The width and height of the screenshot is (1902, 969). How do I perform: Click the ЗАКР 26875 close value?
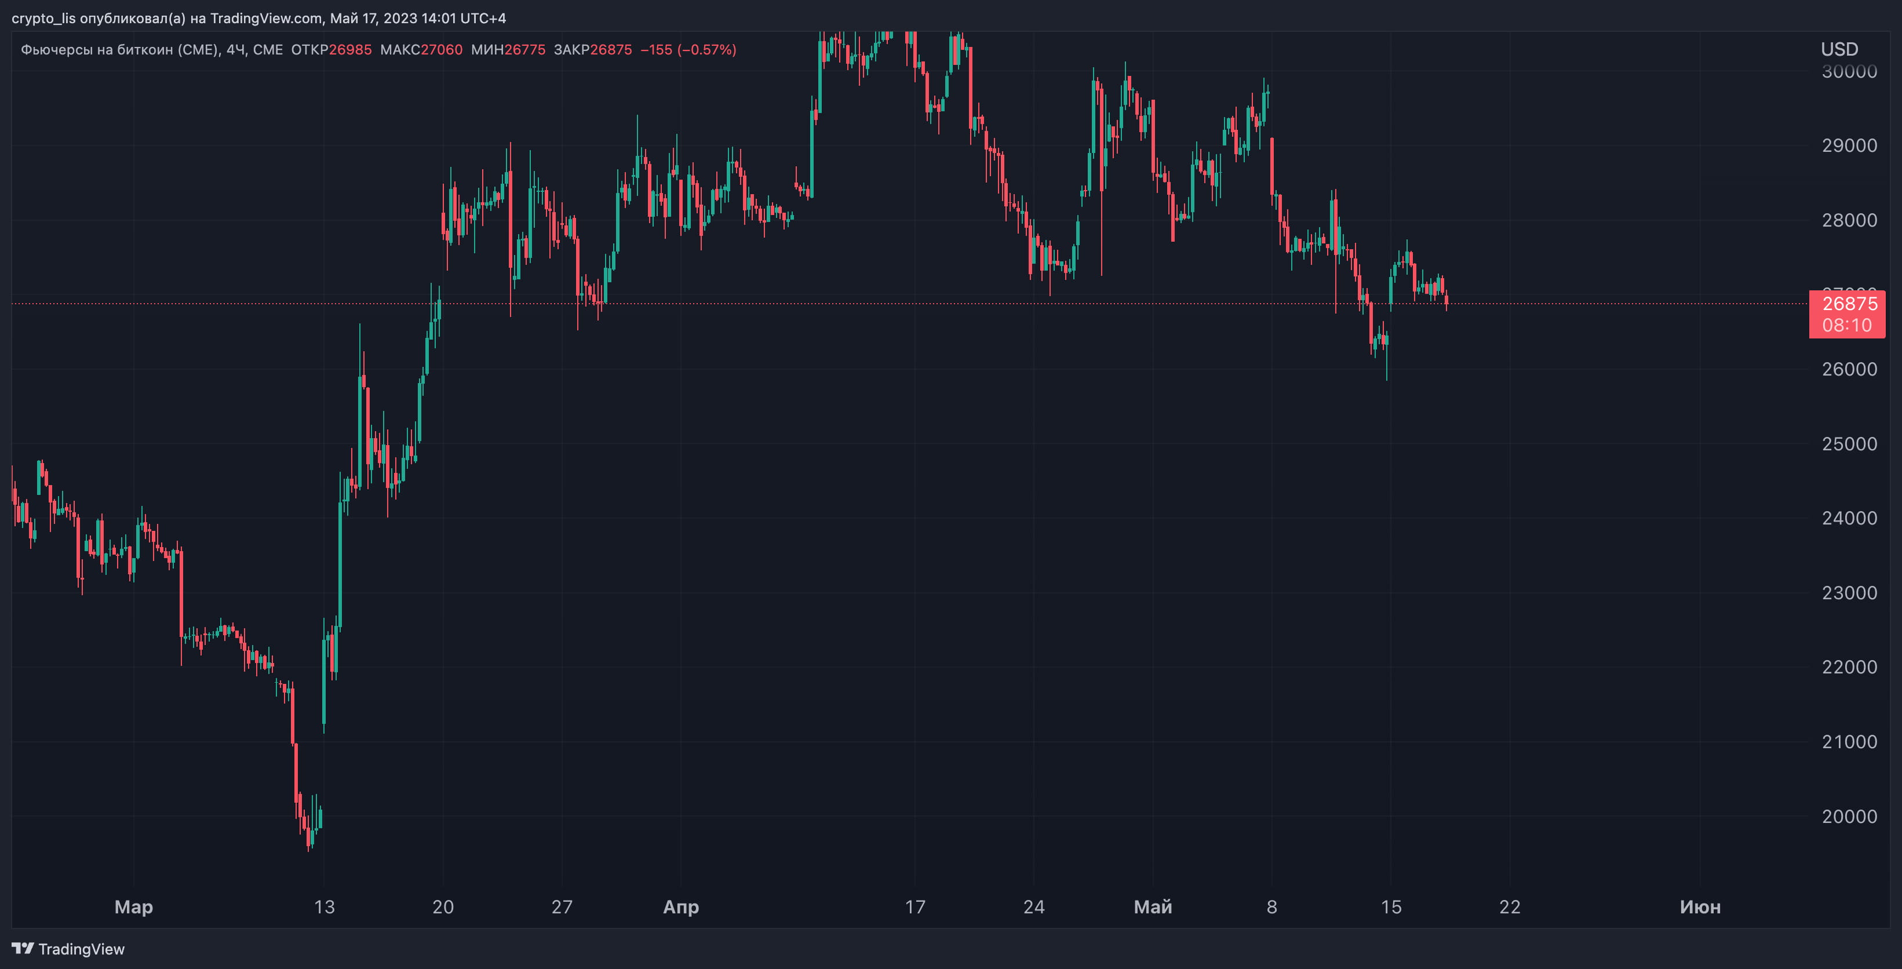611,49
